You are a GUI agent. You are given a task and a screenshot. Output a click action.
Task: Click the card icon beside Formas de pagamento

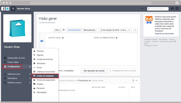[34, 80]
